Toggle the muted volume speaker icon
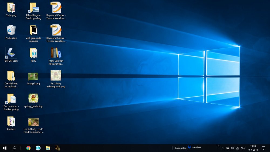 point(232,148)
